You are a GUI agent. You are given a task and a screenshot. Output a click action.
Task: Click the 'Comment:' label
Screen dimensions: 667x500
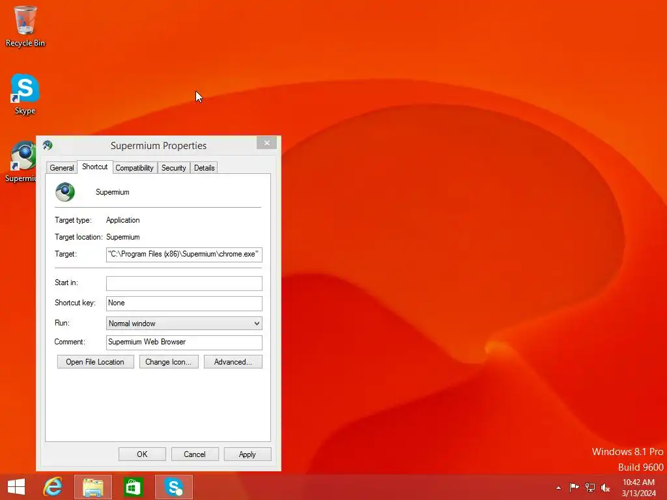pos(70,342)
